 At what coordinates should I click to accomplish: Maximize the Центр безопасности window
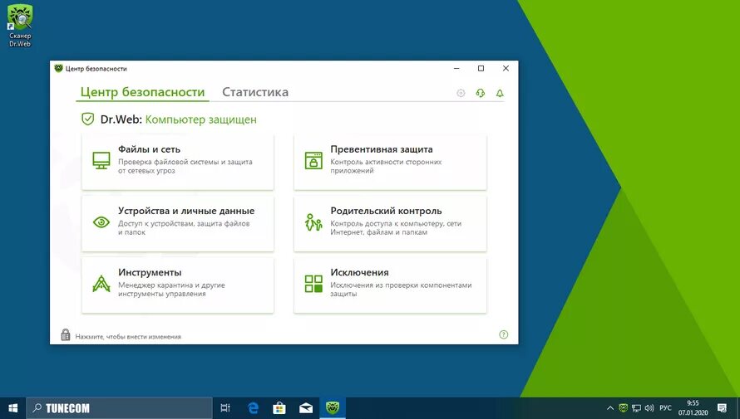481,68
